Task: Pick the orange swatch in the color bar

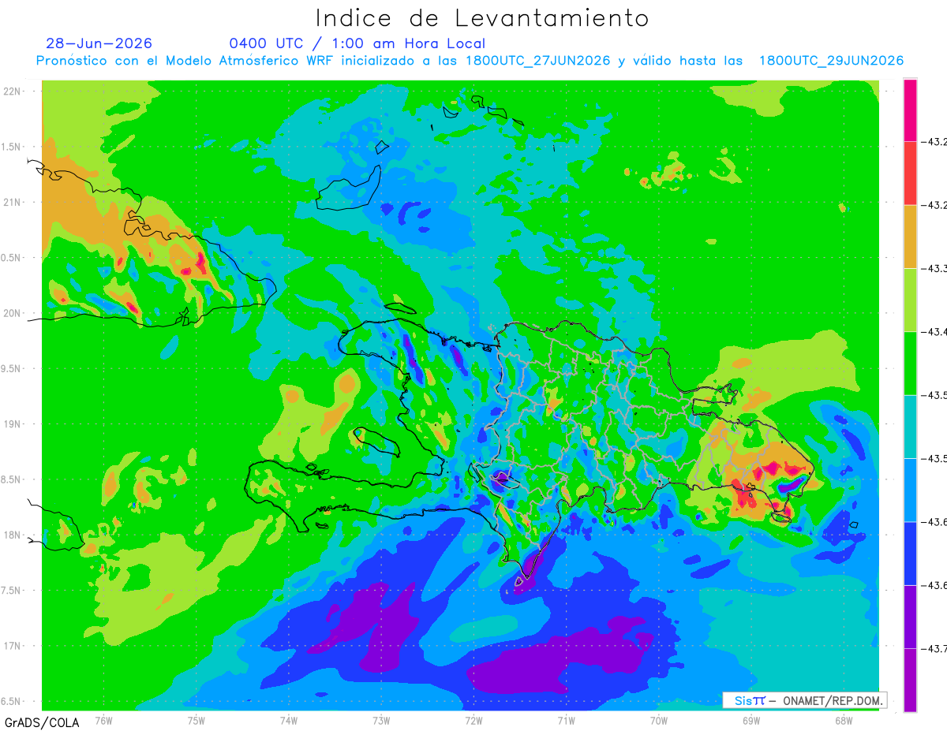Action: (x=910, y=237)
